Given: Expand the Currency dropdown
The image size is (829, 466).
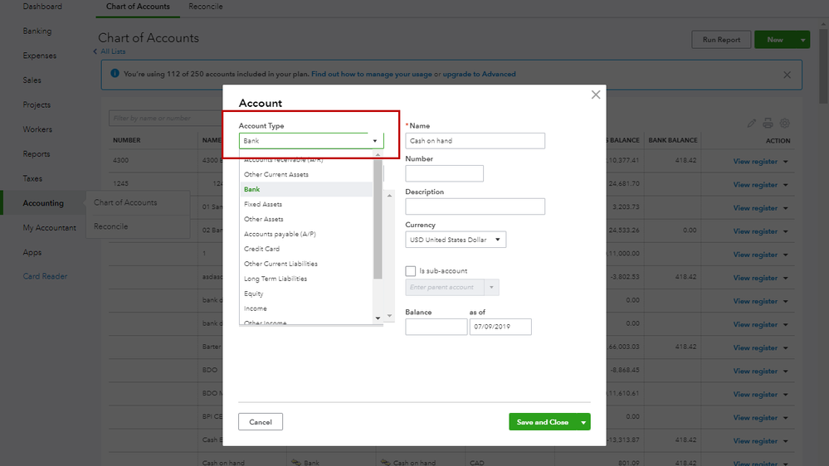Looking at the screenshot, I should (x=456, y=240).
